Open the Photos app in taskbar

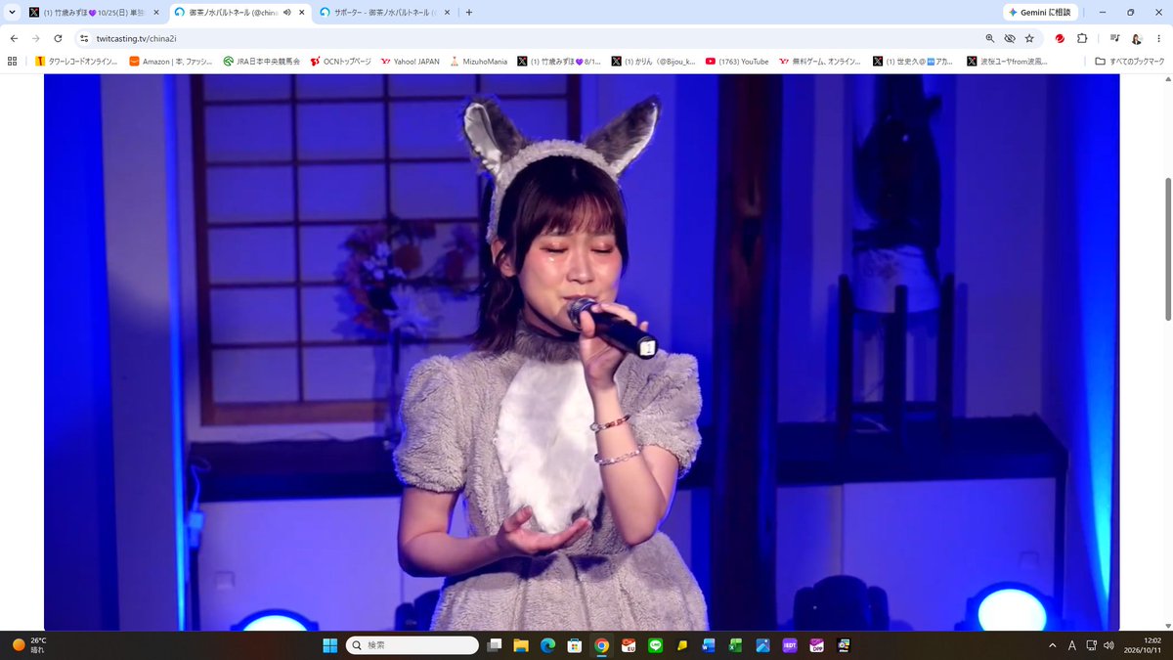(762, 645)
